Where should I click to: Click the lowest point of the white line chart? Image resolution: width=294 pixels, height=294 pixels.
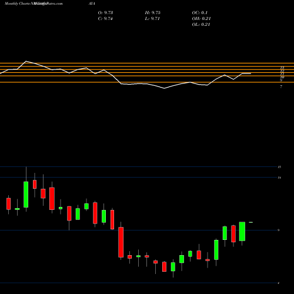(x=164, y=88)
